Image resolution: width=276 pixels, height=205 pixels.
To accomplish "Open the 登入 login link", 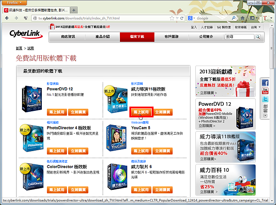I will click(x=194, y=27).
